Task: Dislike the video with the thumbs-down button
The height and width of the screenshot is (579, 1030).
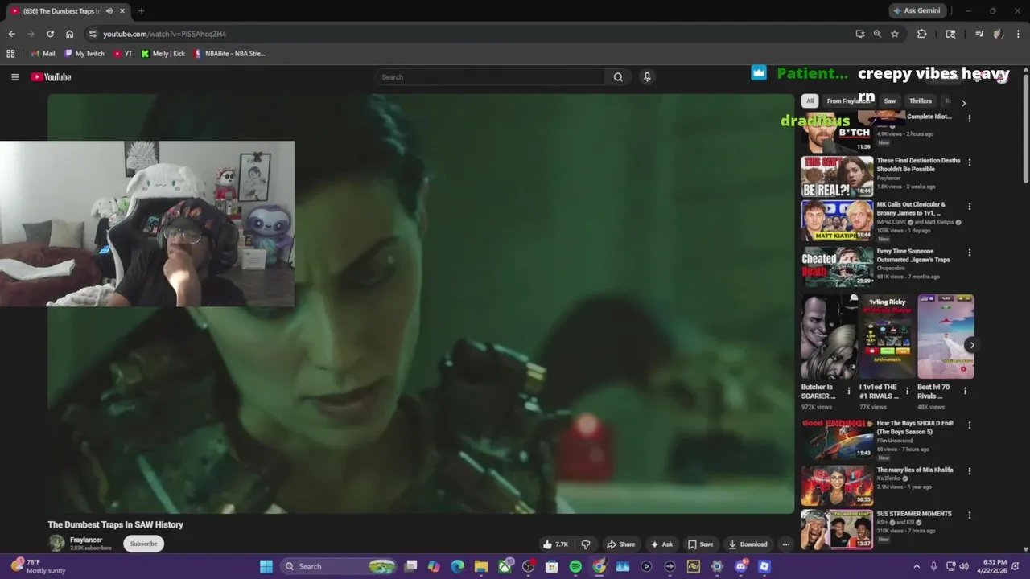Action: (x=586, y=544)
